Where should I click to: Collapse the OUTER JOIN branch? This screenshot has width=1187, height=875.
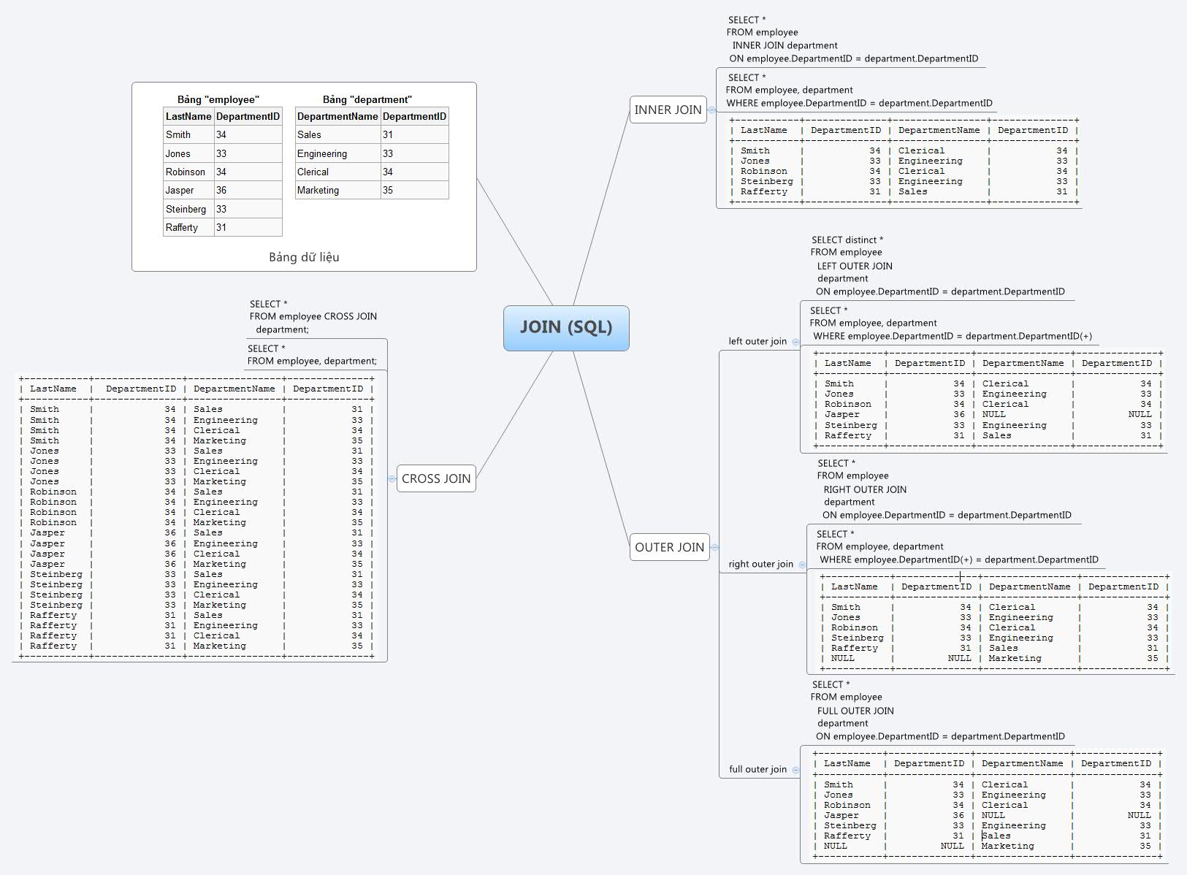tap(715, 547)
